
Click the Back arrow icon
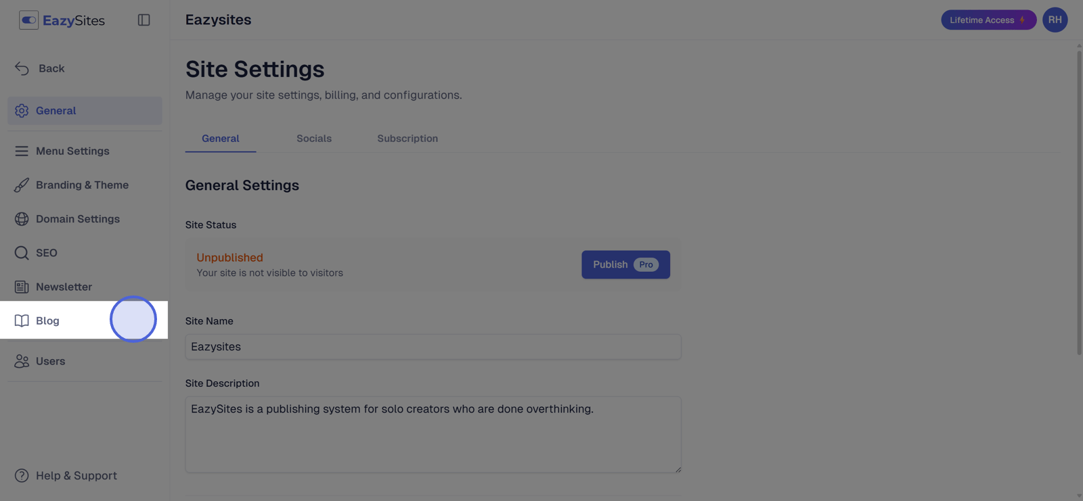coord(22,68)
